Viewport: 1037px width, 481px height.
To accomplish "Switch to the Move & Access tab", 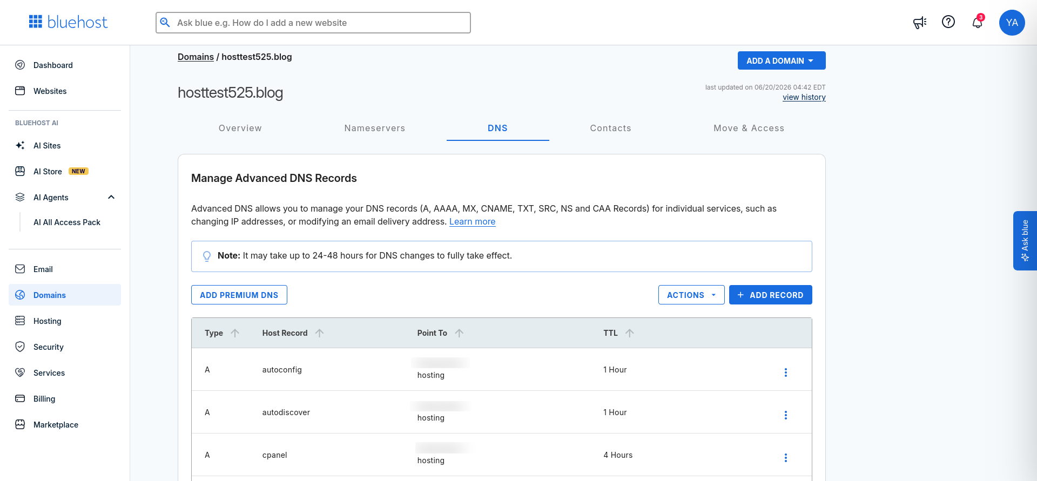I will click(x=749, y=128).
